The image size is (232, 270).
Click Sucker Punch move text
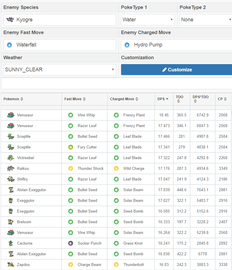pyautogui.click(x=90, y=243)
